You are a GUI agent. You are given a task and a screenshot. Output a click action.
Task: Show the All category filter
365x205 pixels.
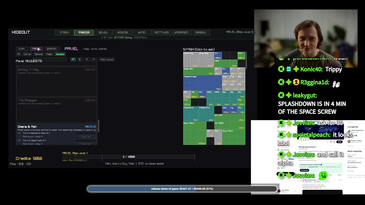point(19,54)
